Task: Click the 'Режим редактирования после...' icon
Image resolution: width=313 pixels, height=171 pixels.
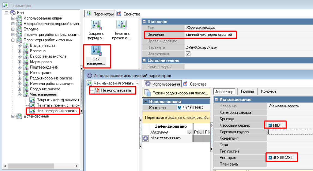Action: click(148, 93)
